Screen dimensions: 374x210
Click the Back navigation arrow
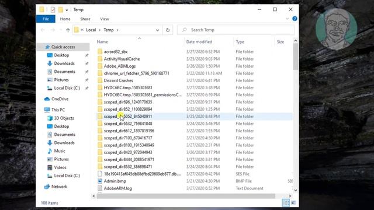pyautogui.click(x=43, y=30)
